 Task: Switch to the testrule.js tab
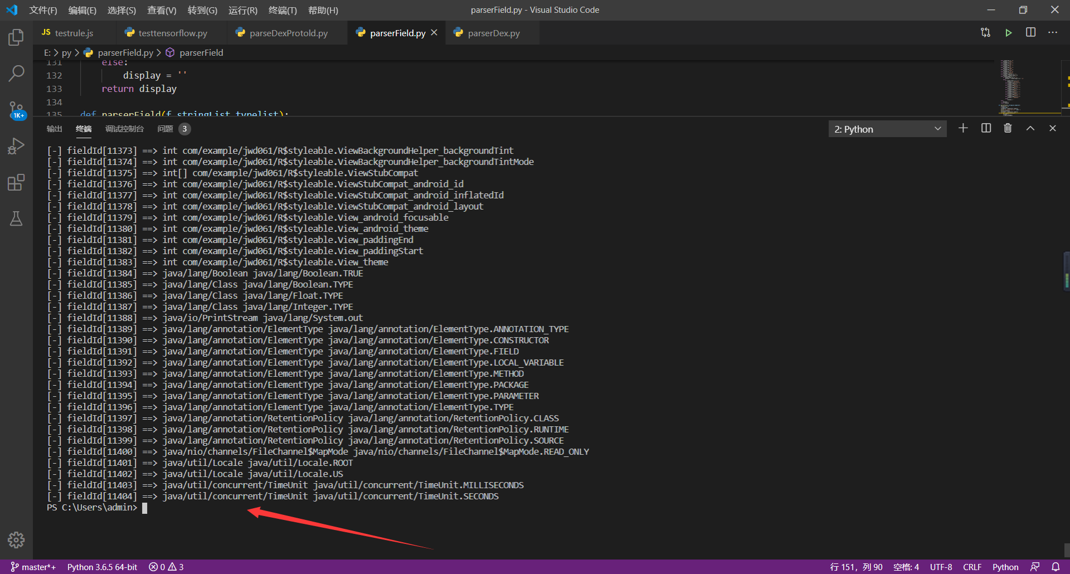(x=75, y=33)
